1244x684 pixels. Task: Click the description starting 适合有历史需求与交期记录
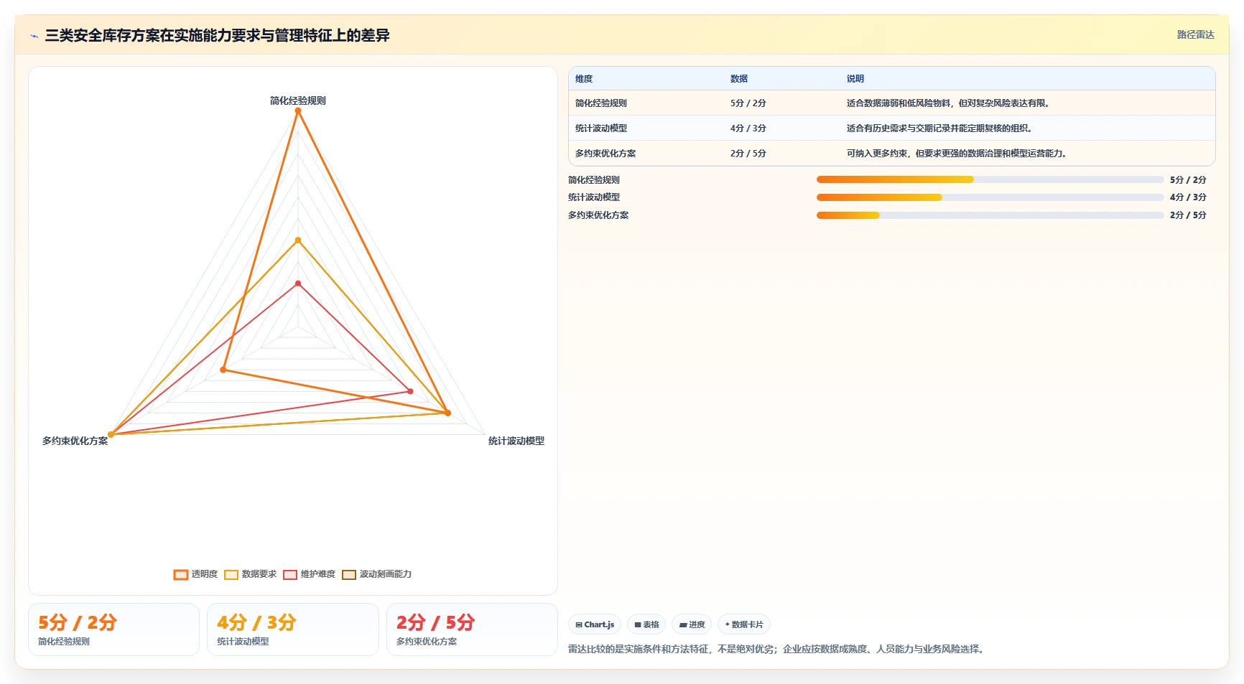coord(942,128)
